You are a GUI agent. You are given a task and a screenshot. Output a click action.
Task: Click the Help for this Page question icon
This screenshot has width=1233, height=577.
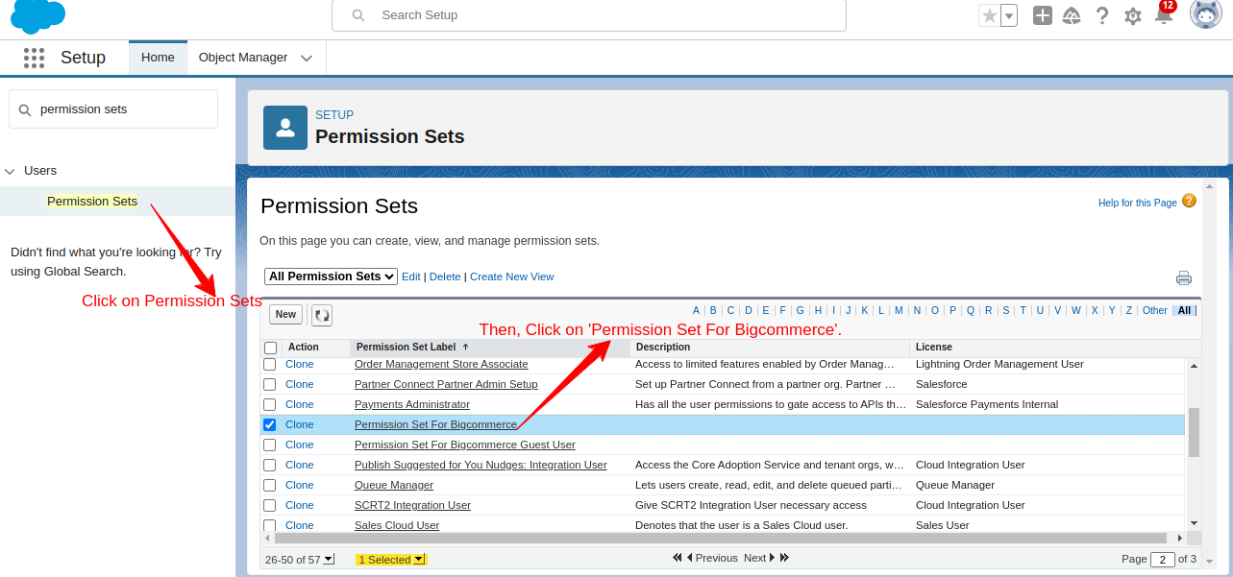click(1189, 201)
